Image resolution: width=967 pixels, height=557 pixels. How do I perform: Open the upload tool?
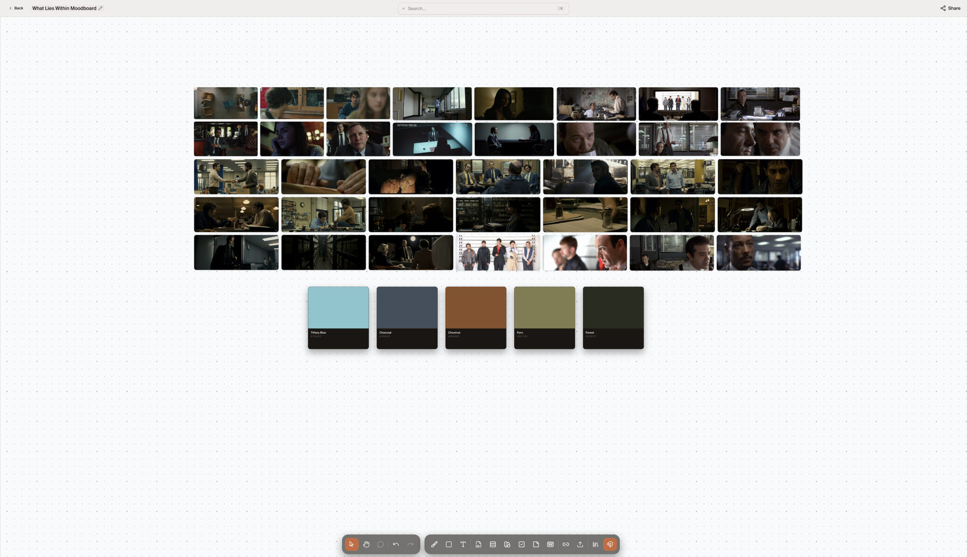[x=580, y=544]
